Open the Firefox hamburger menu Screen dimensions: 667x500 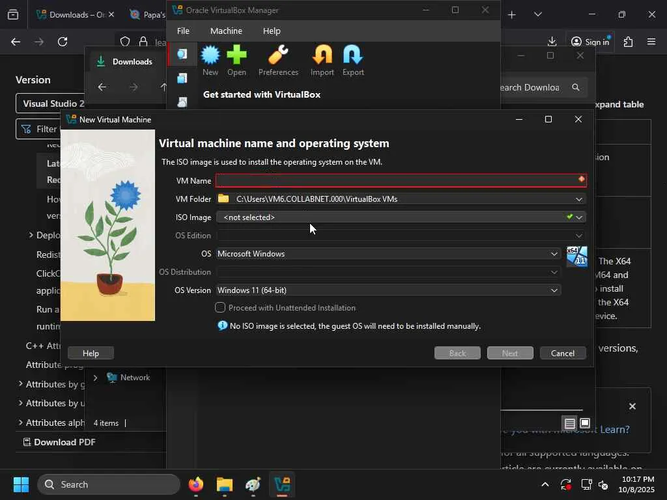tap(651, 42)
